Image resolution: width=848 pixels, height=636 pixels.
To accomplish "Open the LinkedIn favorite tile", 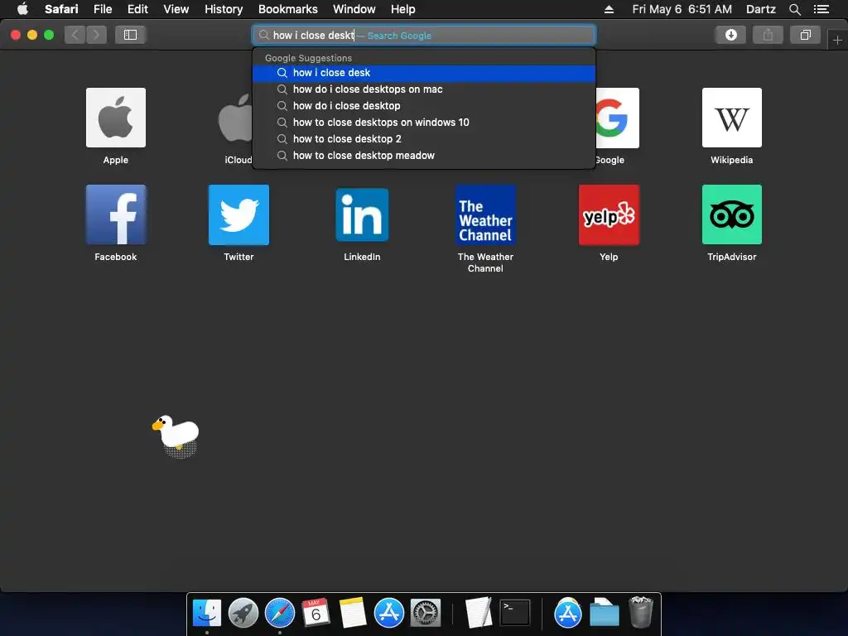I will (362, 214).
